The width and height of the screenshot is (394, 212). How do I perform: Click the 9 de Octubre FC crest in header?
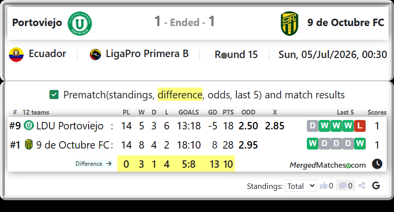290,23
